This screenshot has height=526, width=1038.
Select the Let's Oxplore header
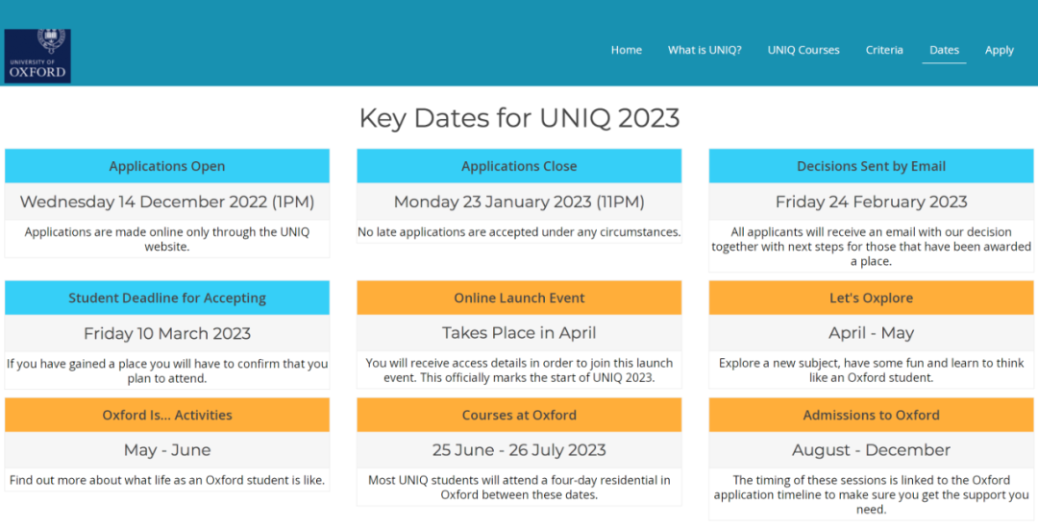[x=871, y=298]
